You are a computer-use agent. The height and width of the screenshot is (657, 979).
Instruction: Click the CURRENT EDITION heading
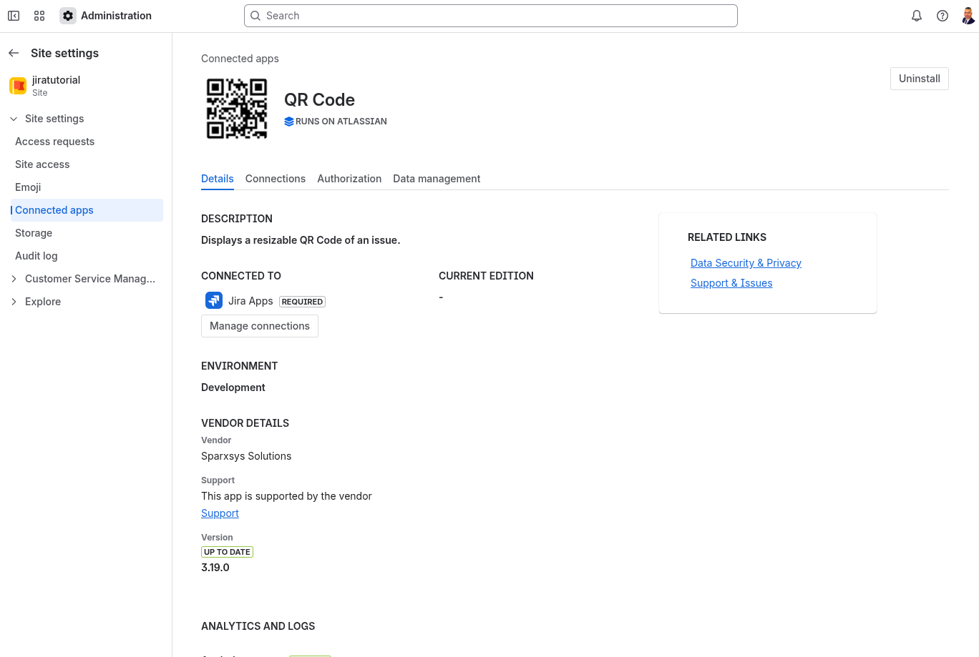tap(486, 276)
